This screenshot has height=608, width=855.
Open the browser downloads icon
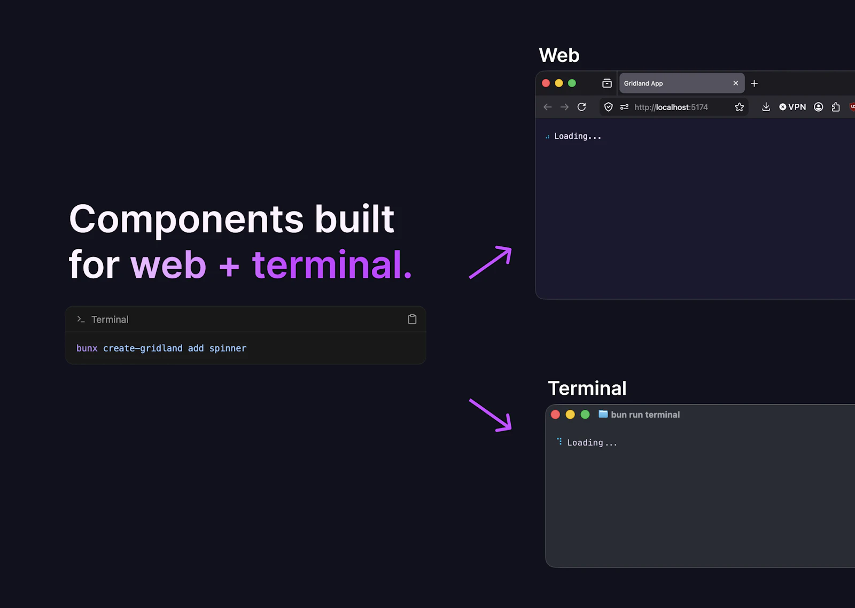[x=766, y=107]
